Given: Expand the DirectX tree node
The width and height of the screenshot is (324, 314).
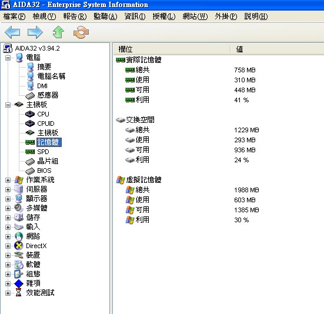Looking at the screenshot, I should (x=8, y=246).
